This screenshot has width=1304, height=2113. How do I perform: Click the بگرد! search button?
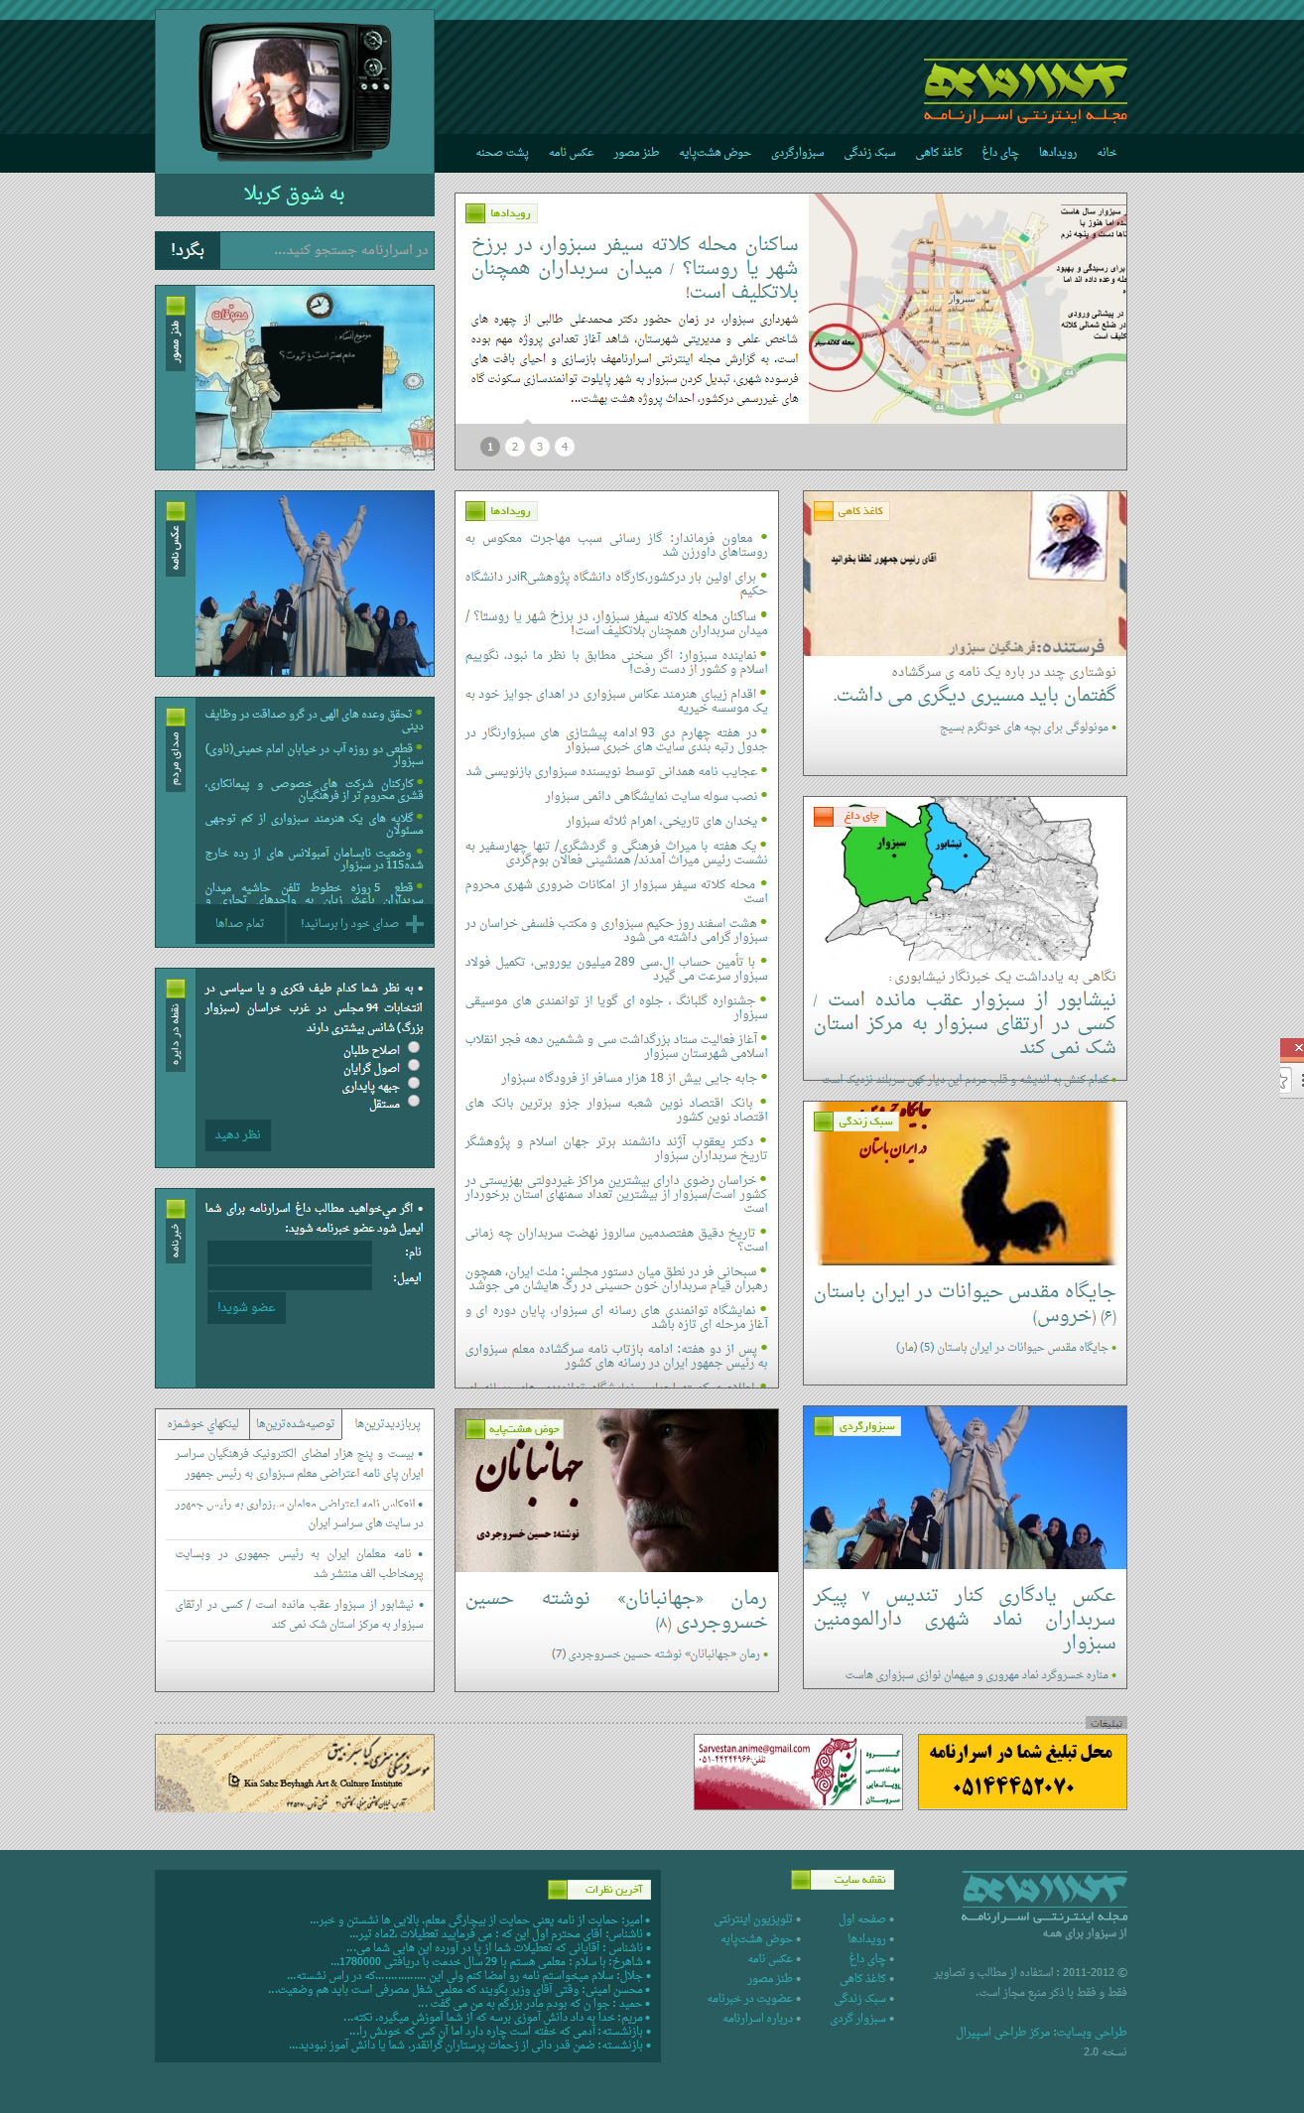(x=188, y=250)
